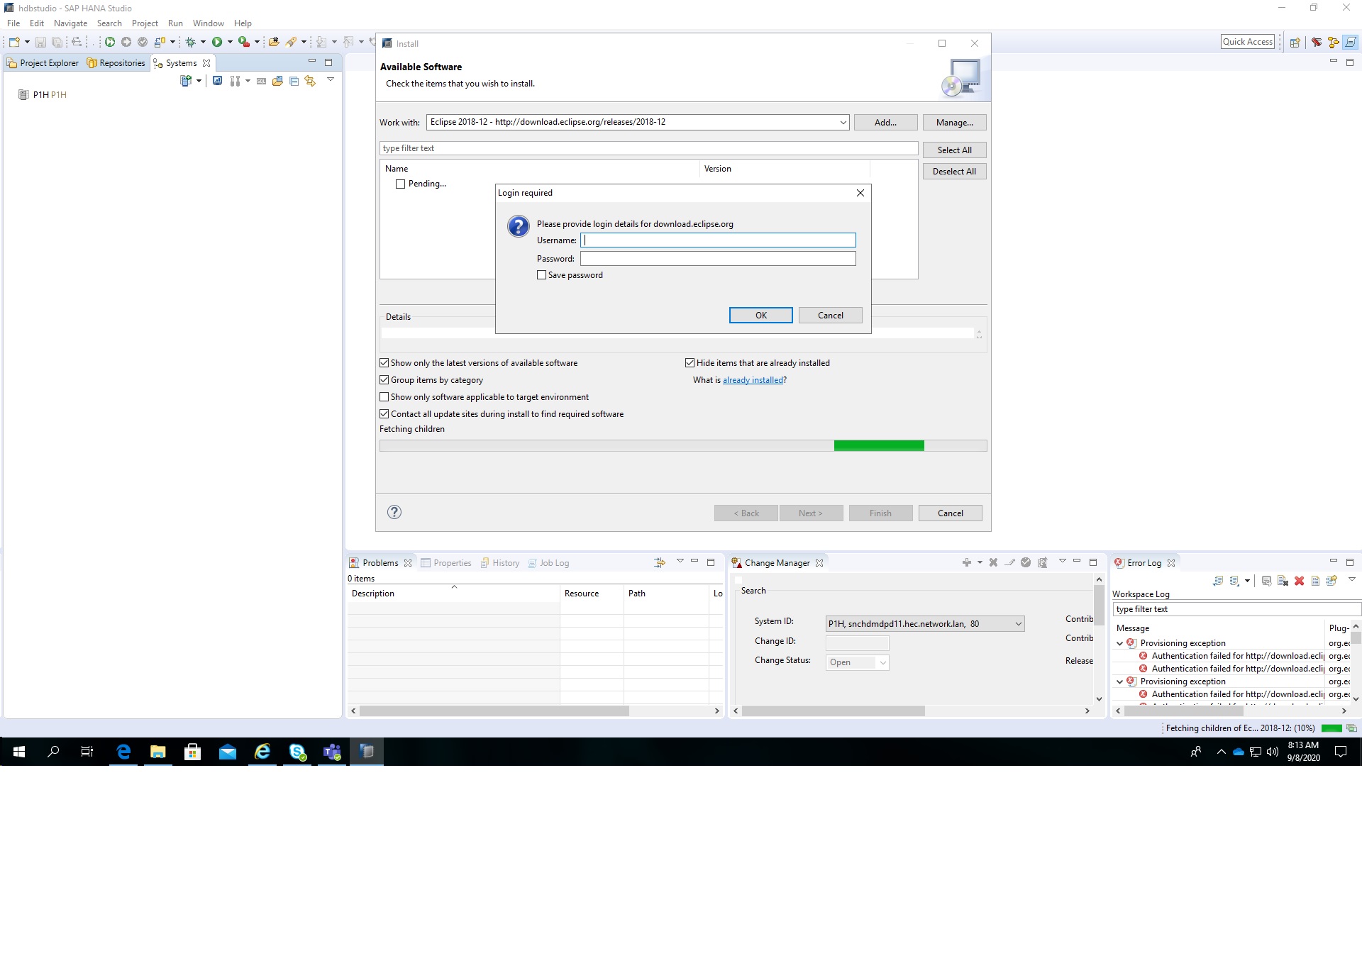Click the Debug bug icon in toolbar
This screenshot has height=980, width=1362.
click(190, 42)
